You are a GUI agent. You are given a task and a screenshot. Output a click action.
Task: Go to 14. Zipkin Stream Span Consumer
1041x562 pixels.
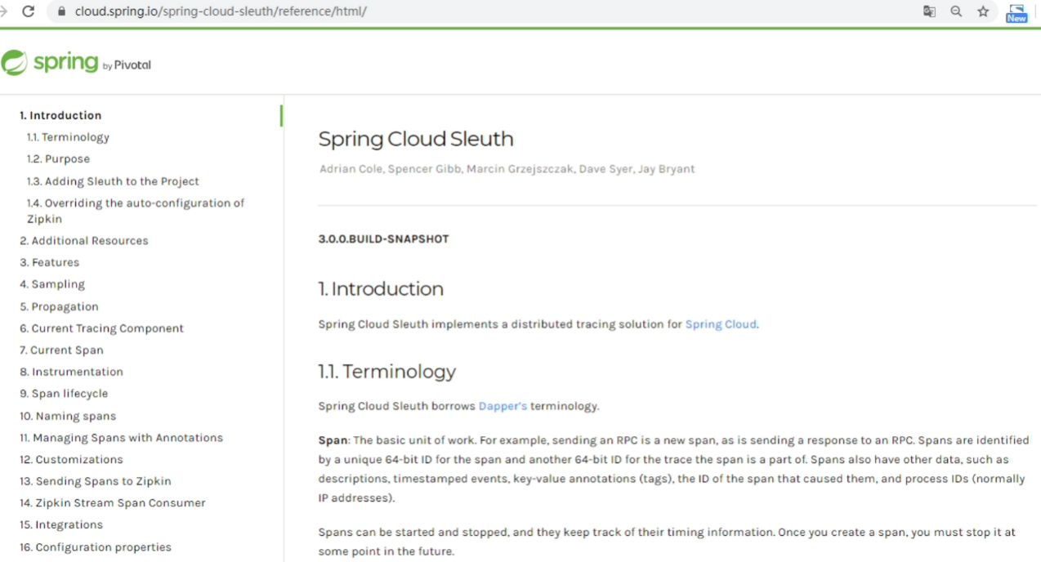tap(113, 503)
